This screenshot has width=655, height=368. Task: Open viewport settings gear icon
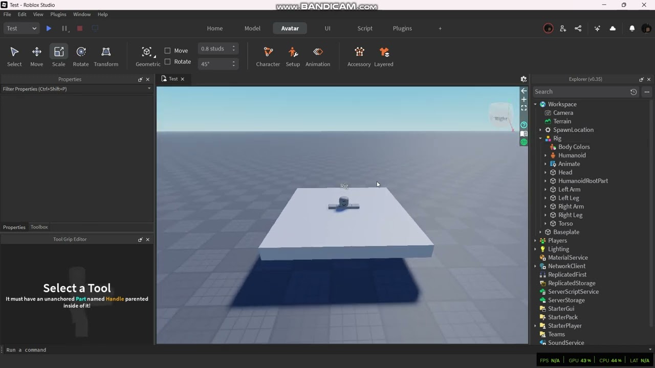(523, 79)
